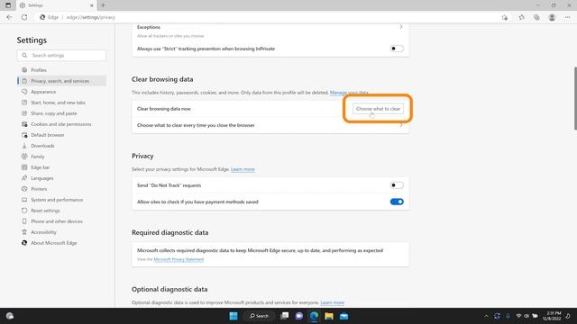Image resolution: width=577 pixels, height=324 pixels.
Task: Open the notification bell icon
Action: pyautogui.click(x=568, y=316)
